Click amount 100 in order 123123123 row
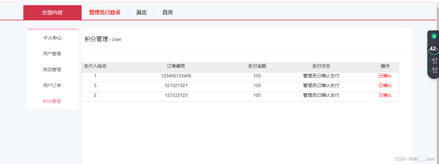This screenshot has height=164, width=439. coord(257,95)
